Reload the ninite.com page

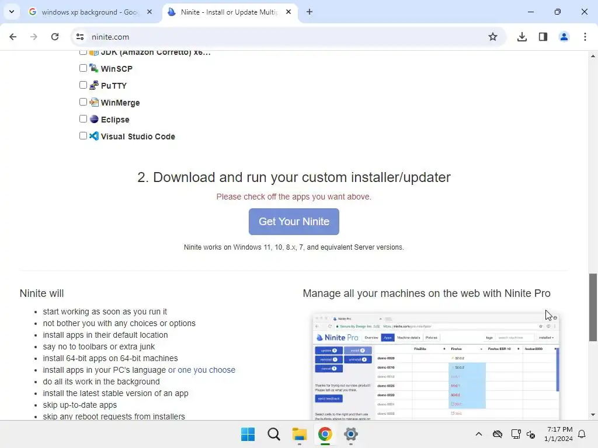click(55, 37)
